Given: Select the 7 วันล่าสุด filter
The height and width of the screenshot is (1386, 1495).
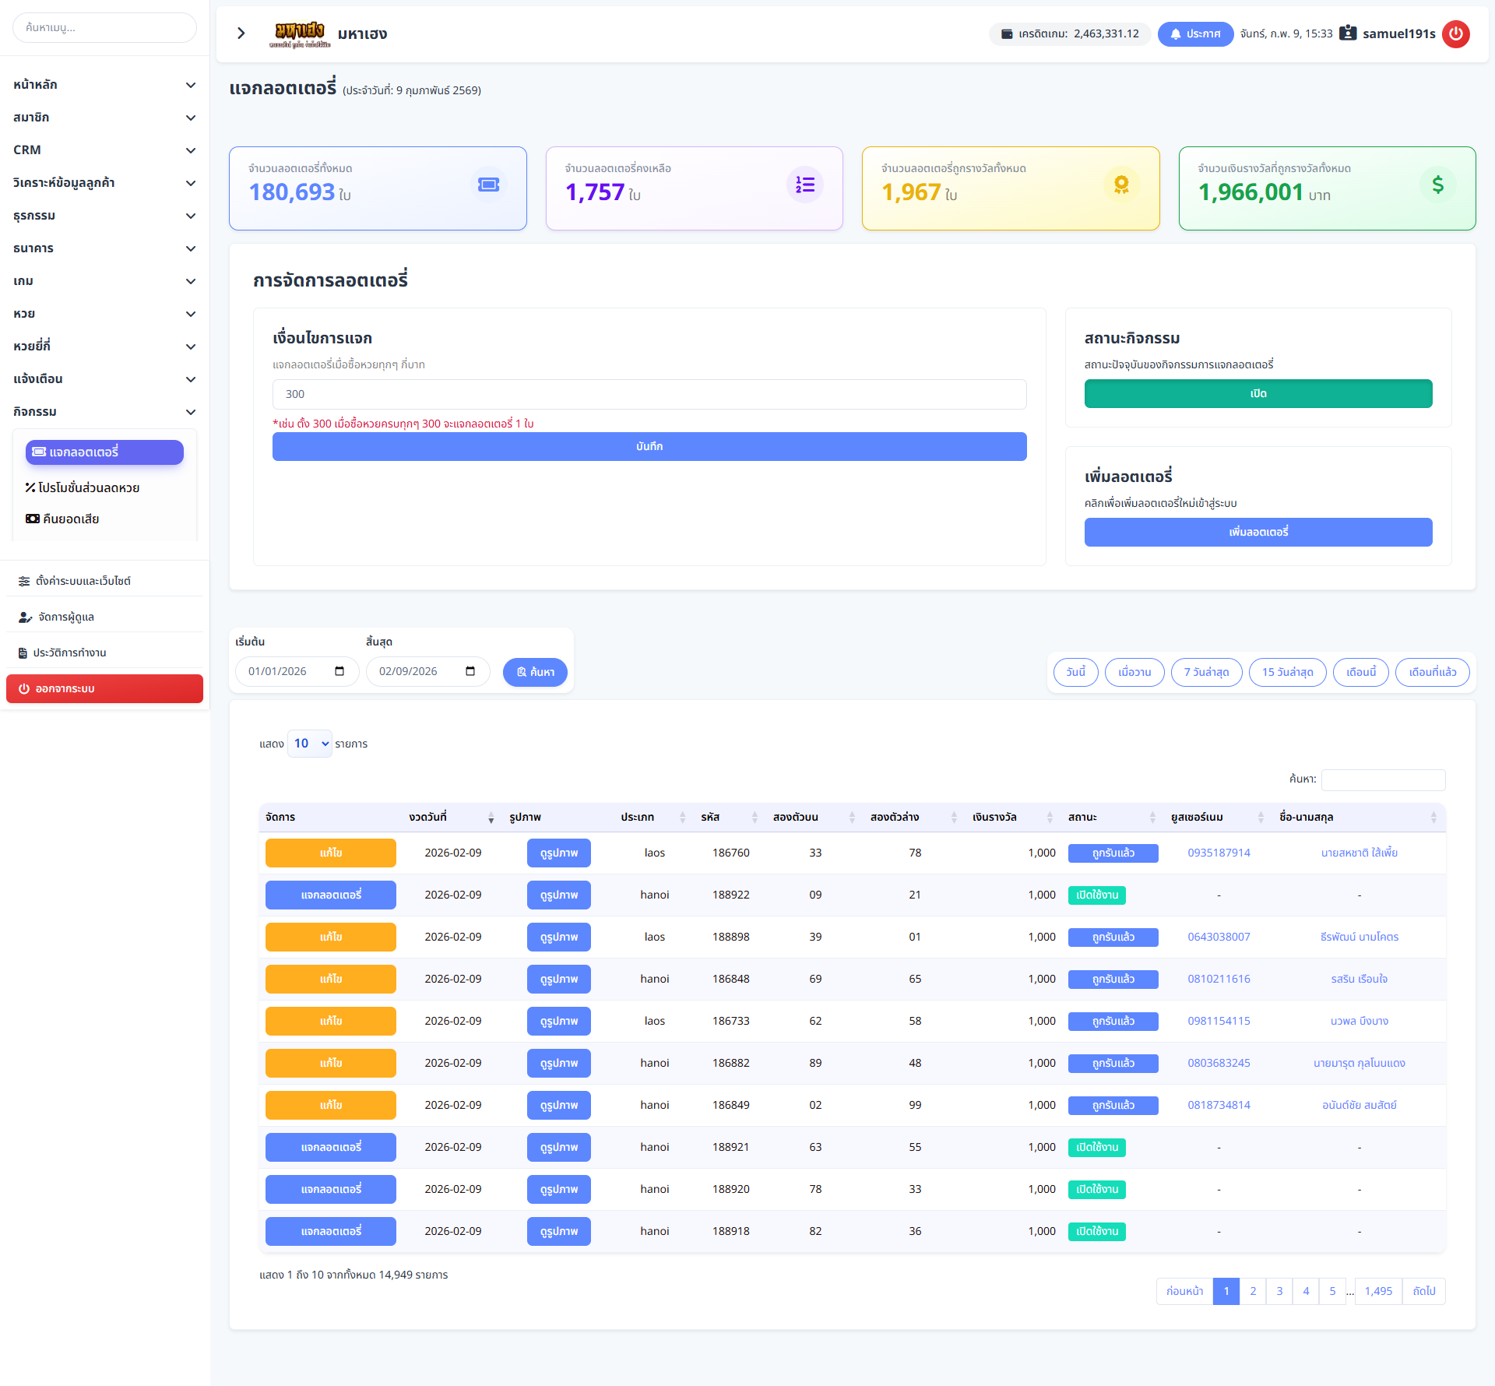Looking at the screenshot, I should point(1206,672).
